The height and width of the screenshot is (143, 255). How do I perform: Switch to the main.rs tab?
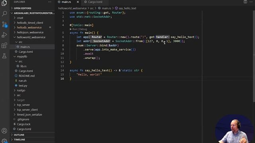coord(66,2)
